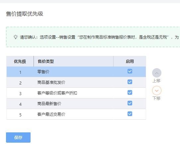Click the 售价类型 column header

pos(73,61)
